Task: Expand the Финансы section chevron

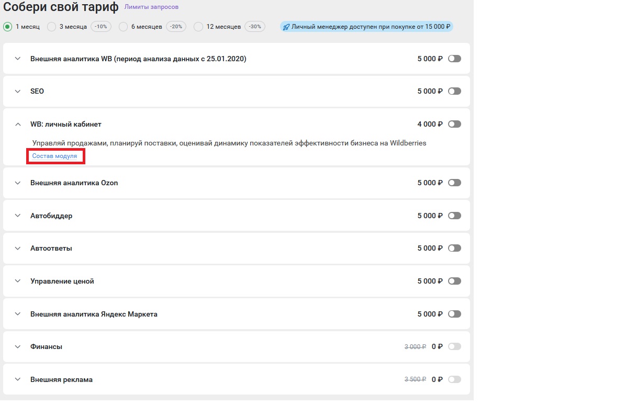Action: [x=18, y=346]
